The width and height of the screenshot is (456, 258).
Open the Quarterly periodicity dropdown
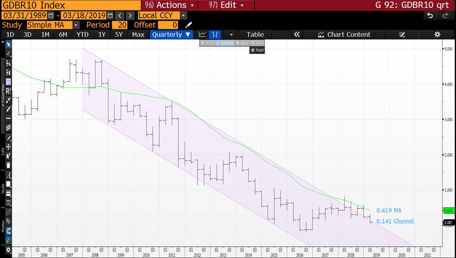tap(171, 35)
